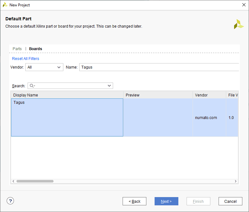Click the search magnifier icon
This screenshot has width=249, height=212.
(32, 86)
